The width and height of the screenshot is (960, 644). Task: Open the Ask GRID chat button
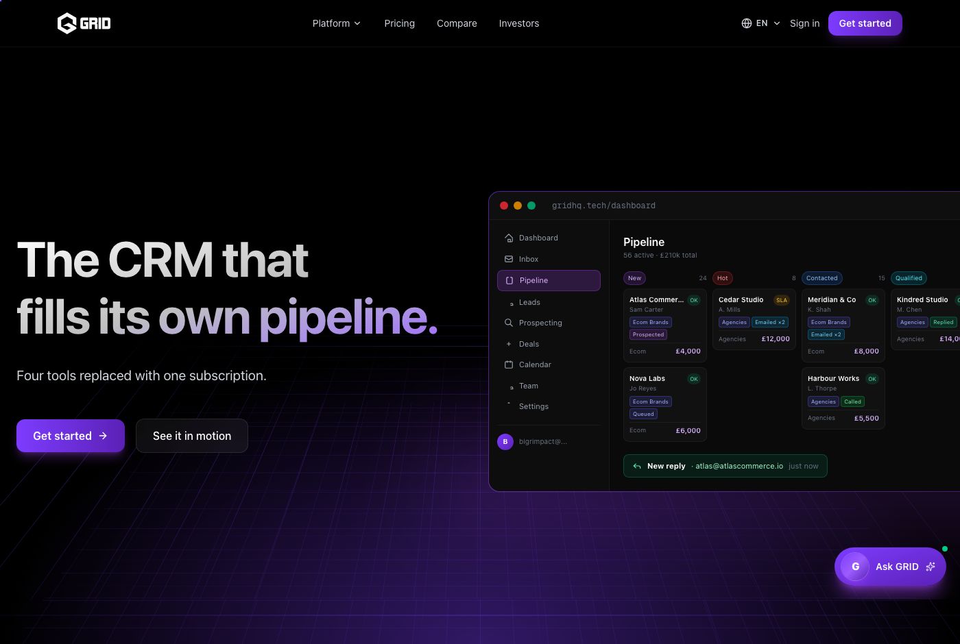890,567
